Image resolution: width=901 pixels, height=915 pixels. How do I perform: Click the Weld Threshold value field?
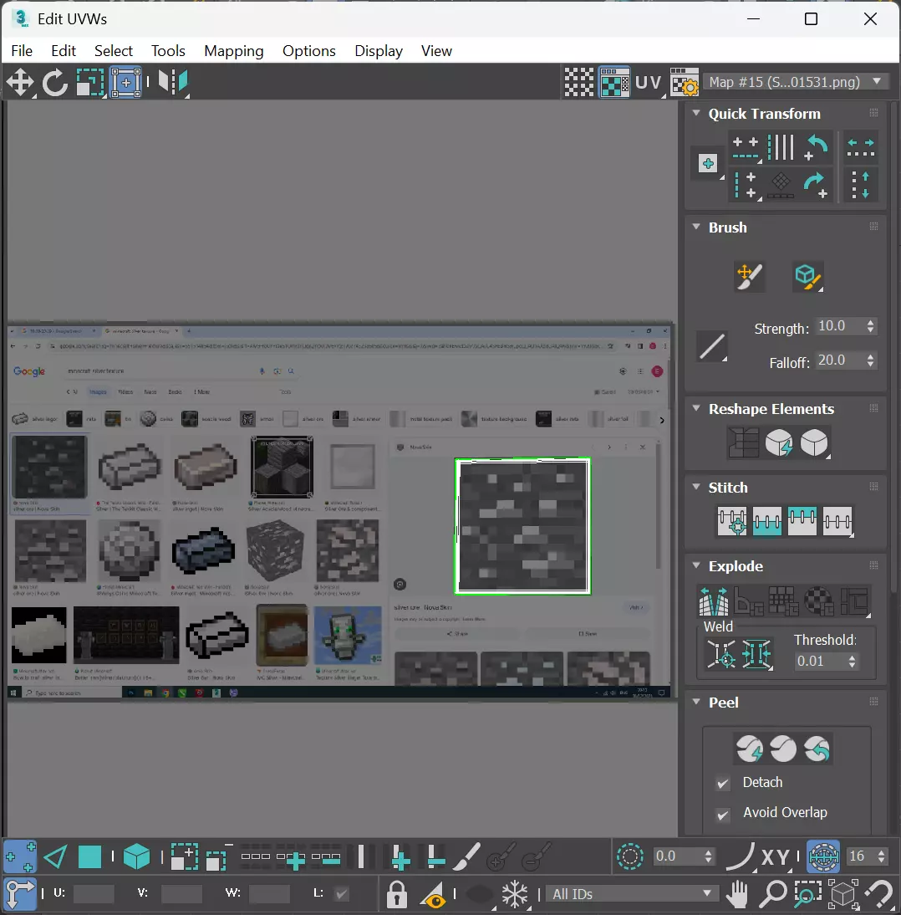coord(819,661)
